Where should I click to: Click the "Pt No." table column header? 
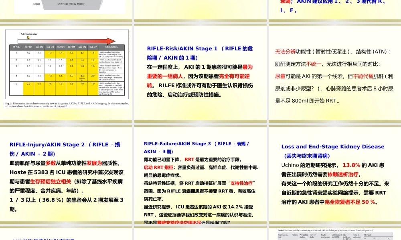(x=16, y=47)
